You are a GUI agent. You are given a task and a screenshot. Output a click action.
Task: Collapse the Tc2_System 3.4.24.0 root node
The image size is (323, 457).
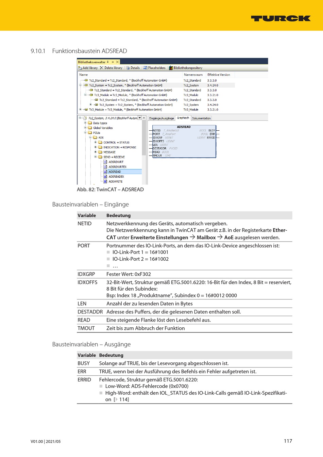click(80, 118)
